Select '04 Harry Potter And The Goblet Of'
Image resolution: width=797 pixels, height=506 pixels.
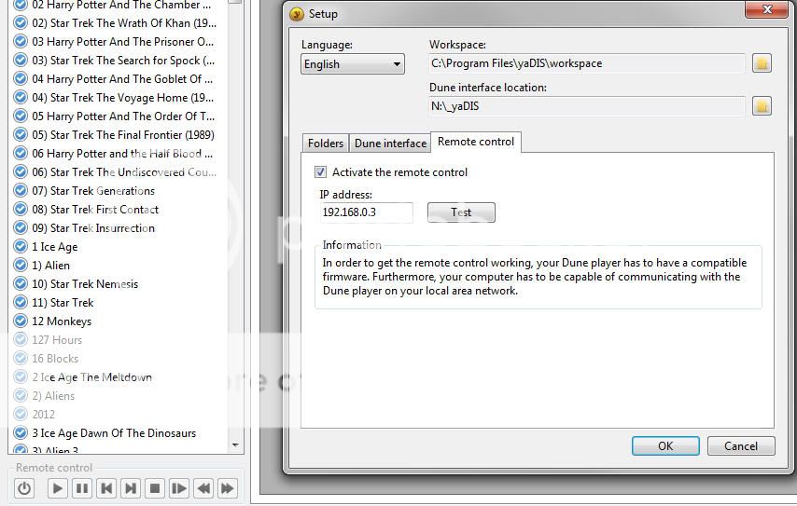(122, 79)
